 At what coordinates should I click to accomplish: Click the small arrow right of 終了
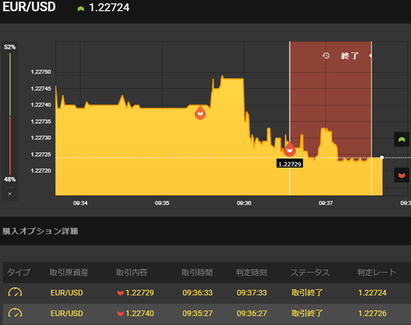pos(370,56)
